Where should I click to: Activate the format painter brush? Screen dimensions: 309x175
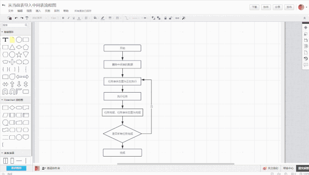pyautogui.click(x=27, y=18)
